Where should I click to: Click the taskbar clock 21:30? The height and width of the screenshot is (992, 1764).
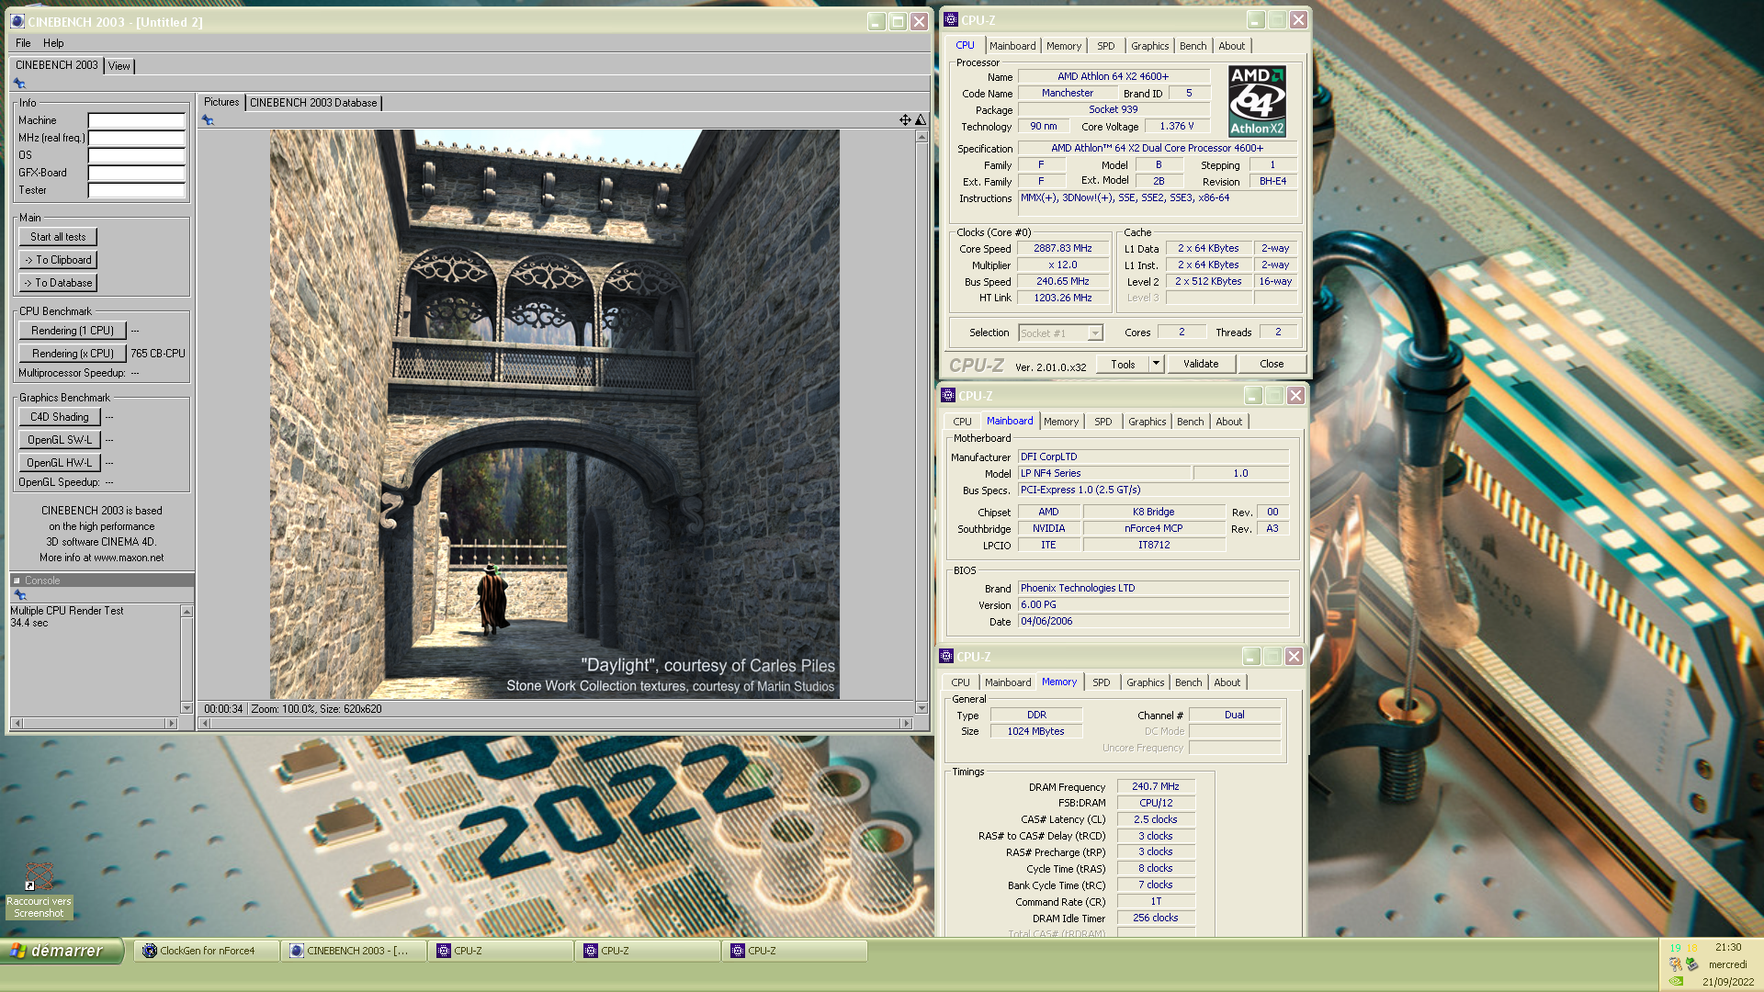click(x=1728, y=947)
